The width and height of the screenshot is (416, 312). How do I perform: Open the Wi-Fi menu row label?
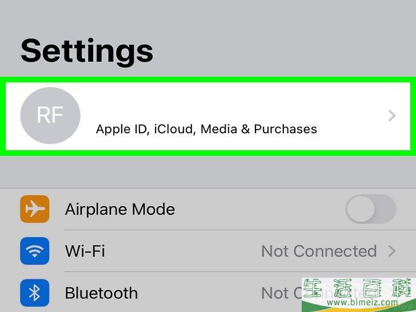coord(85,251)
